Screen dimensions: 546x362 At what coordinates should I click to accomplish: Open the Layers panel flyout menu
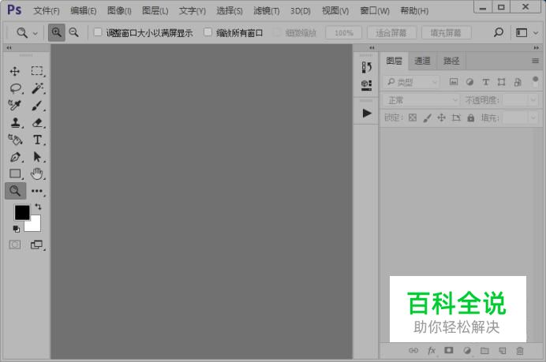pyautogui.click(x=535, y=61)
